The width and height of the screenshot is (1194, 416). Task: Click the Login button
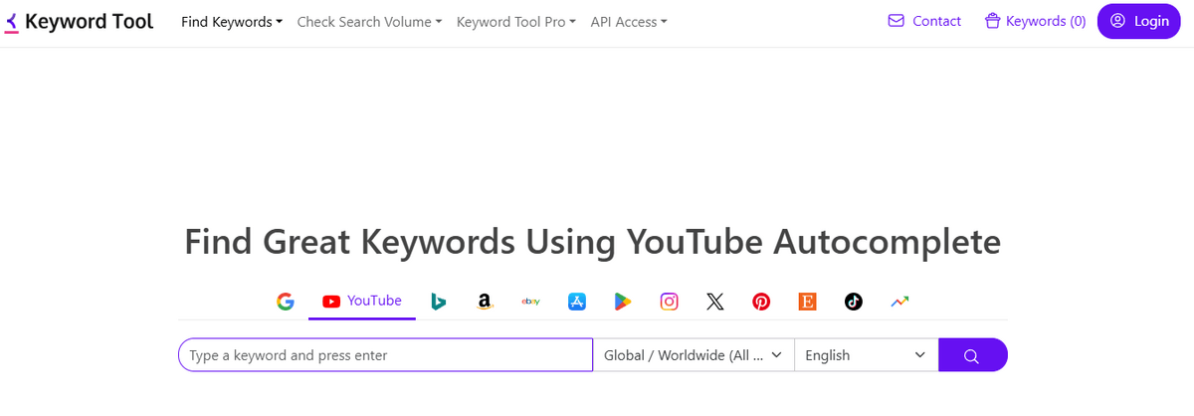pos(1139,21)
